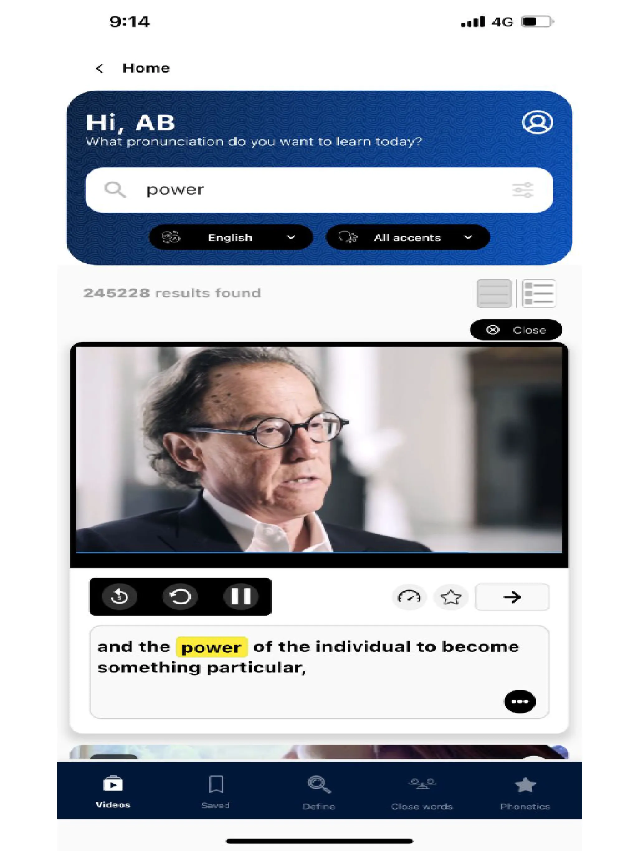Click the Close button on video card
The width and height of the screenshot is (638, 851).
[517, 329]
